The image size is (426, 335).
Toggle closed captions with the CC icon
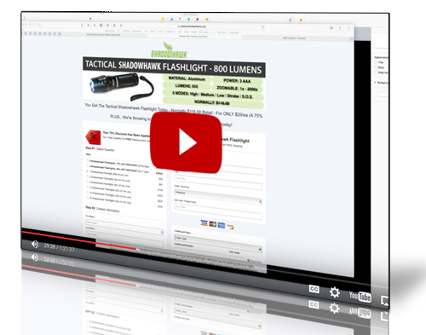point(314,289)
